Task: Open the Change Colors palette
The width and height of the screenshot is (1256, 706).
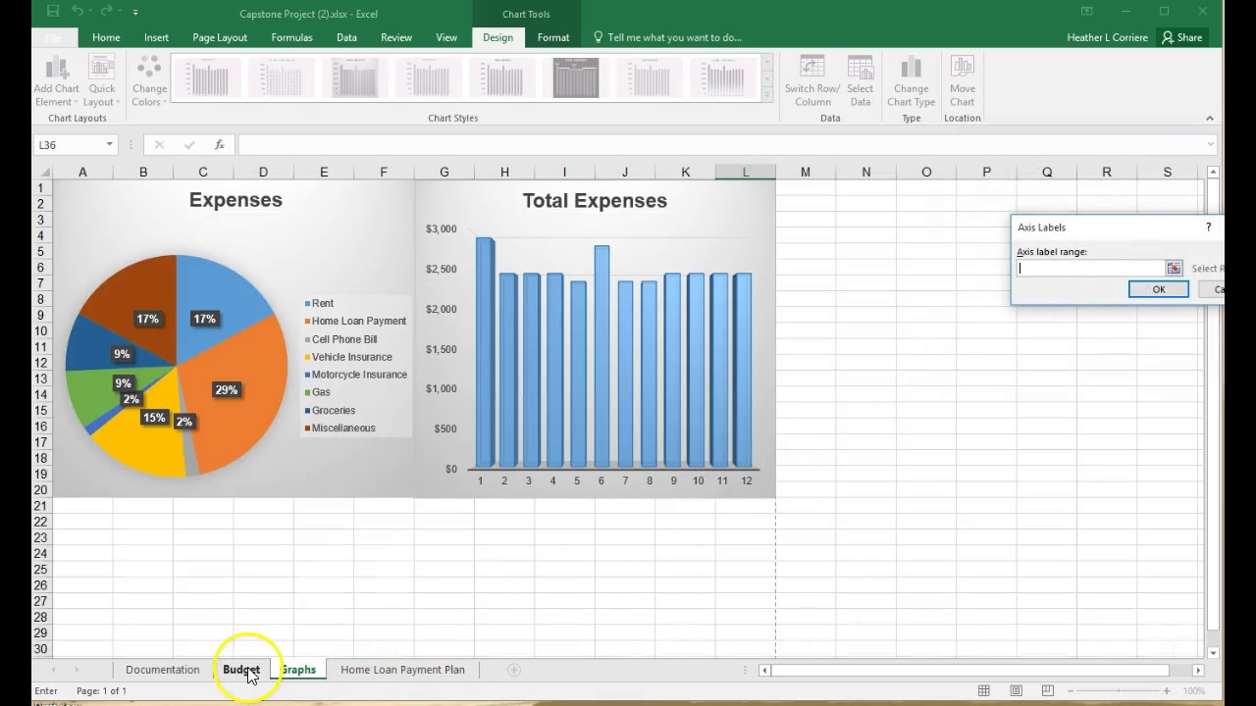Action: click(x=149, y=80)
